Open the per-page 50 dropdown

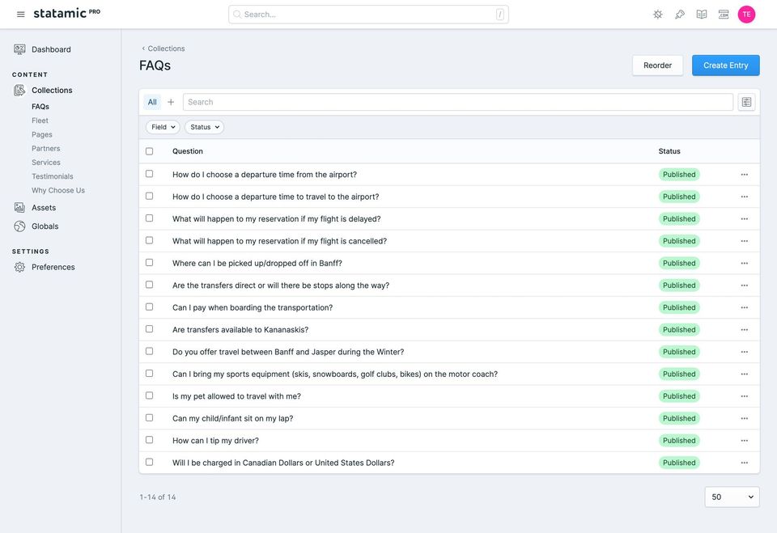(732, 497)
